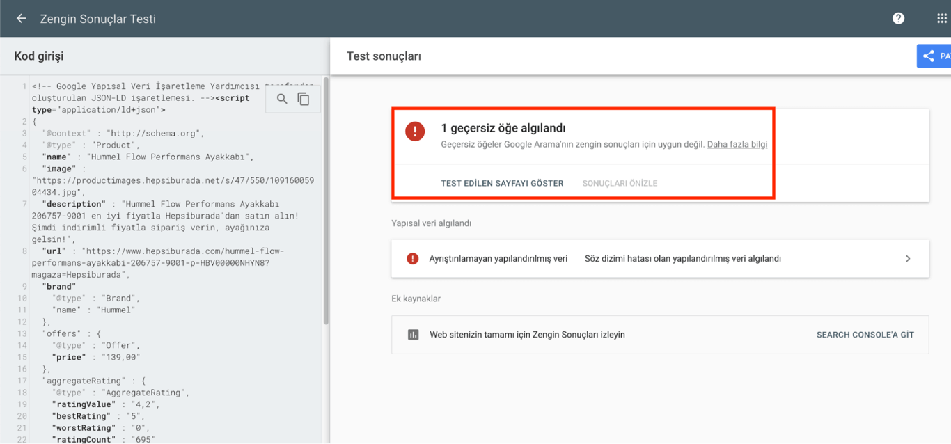Click the error icon next to 'Ayrıştırılamayan yapılandırılmış veri'
This screenshot has width=951, height=444.
411,258
